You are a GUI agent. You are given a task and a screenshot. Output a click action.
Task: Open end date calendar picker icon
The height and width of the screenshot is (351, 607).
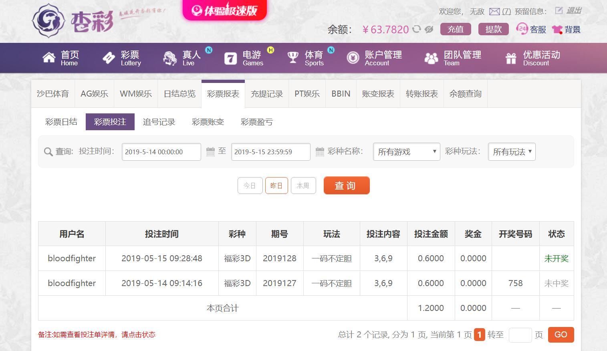tap(320, 151)
